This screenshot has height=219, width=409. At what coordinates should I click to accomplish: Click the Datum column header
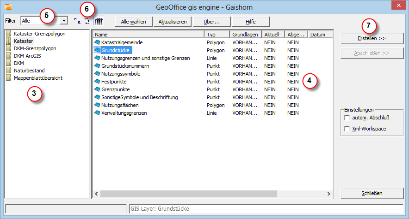tap(320, 34)
